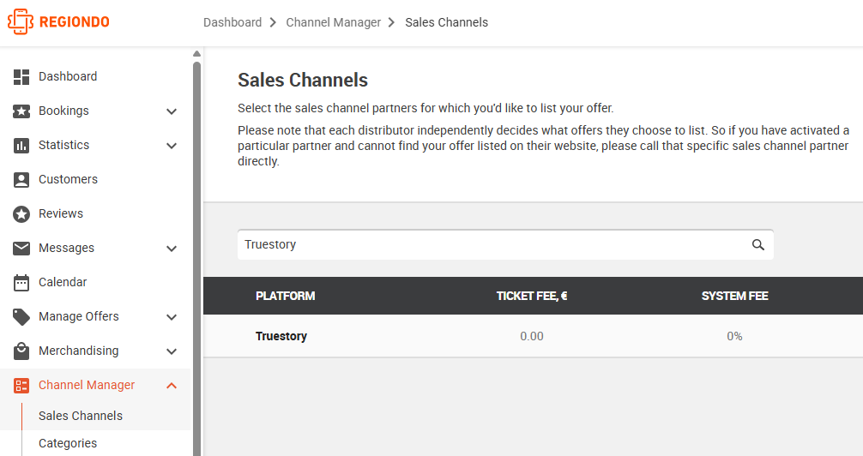Click the sidebar scrollbar up arrow
863x456 pixels.
[x=196, y=54]
